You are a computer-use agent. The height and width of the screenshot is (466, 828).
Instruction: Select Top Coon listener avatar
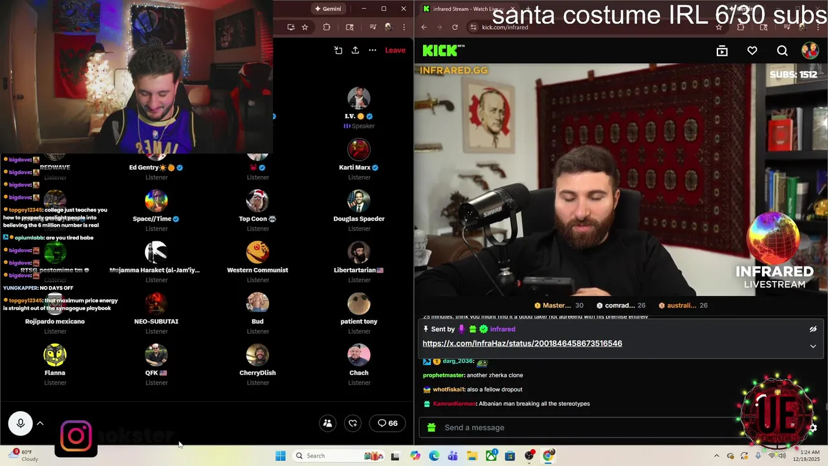coord(257,201)
